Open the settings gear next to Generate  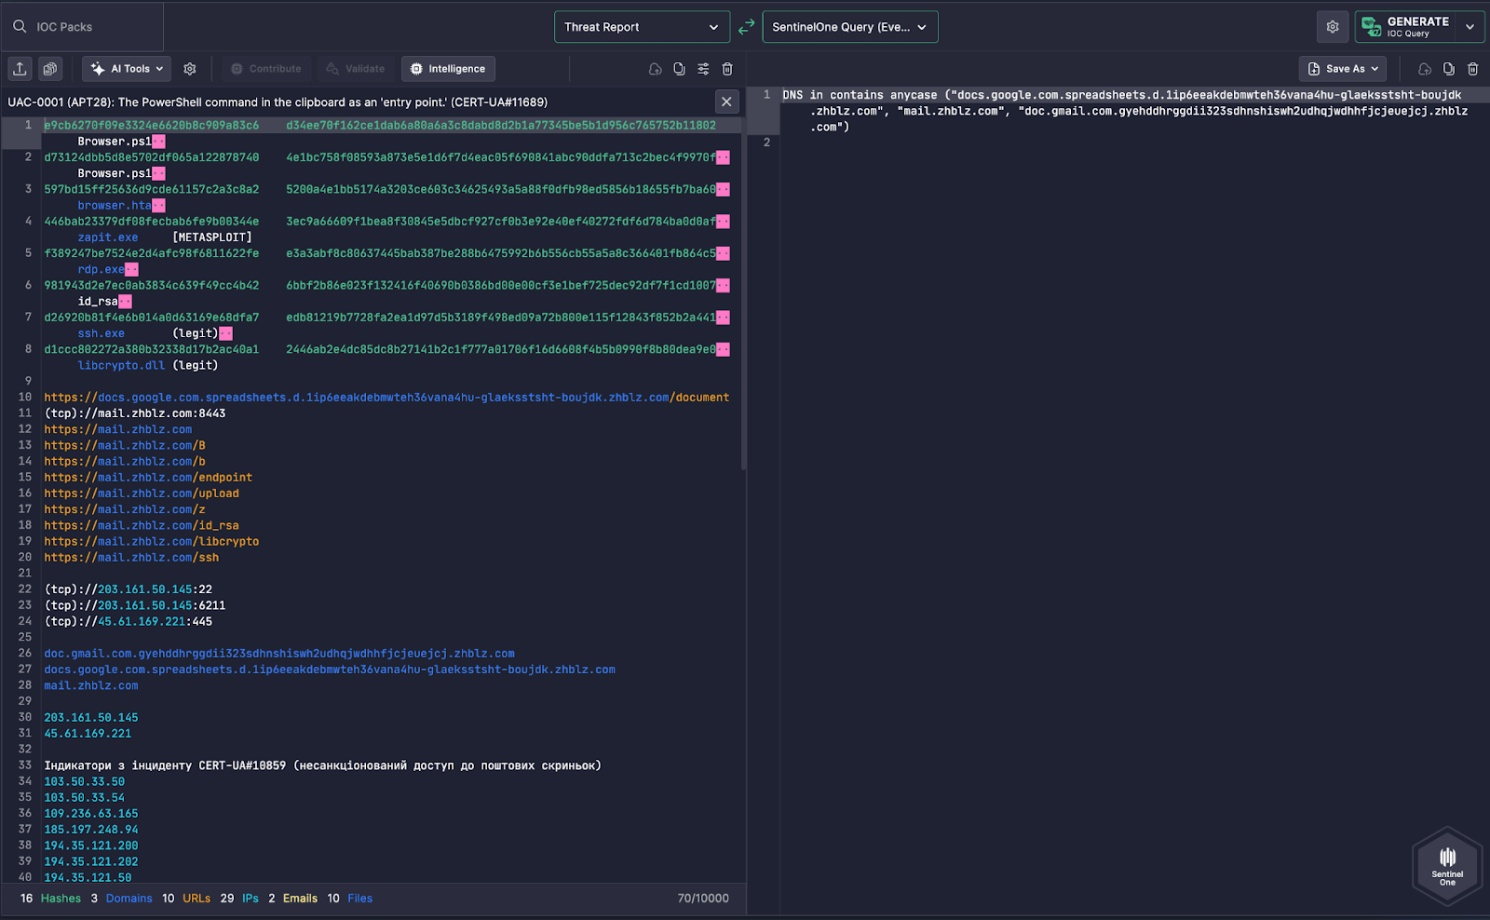(1333, 27)
